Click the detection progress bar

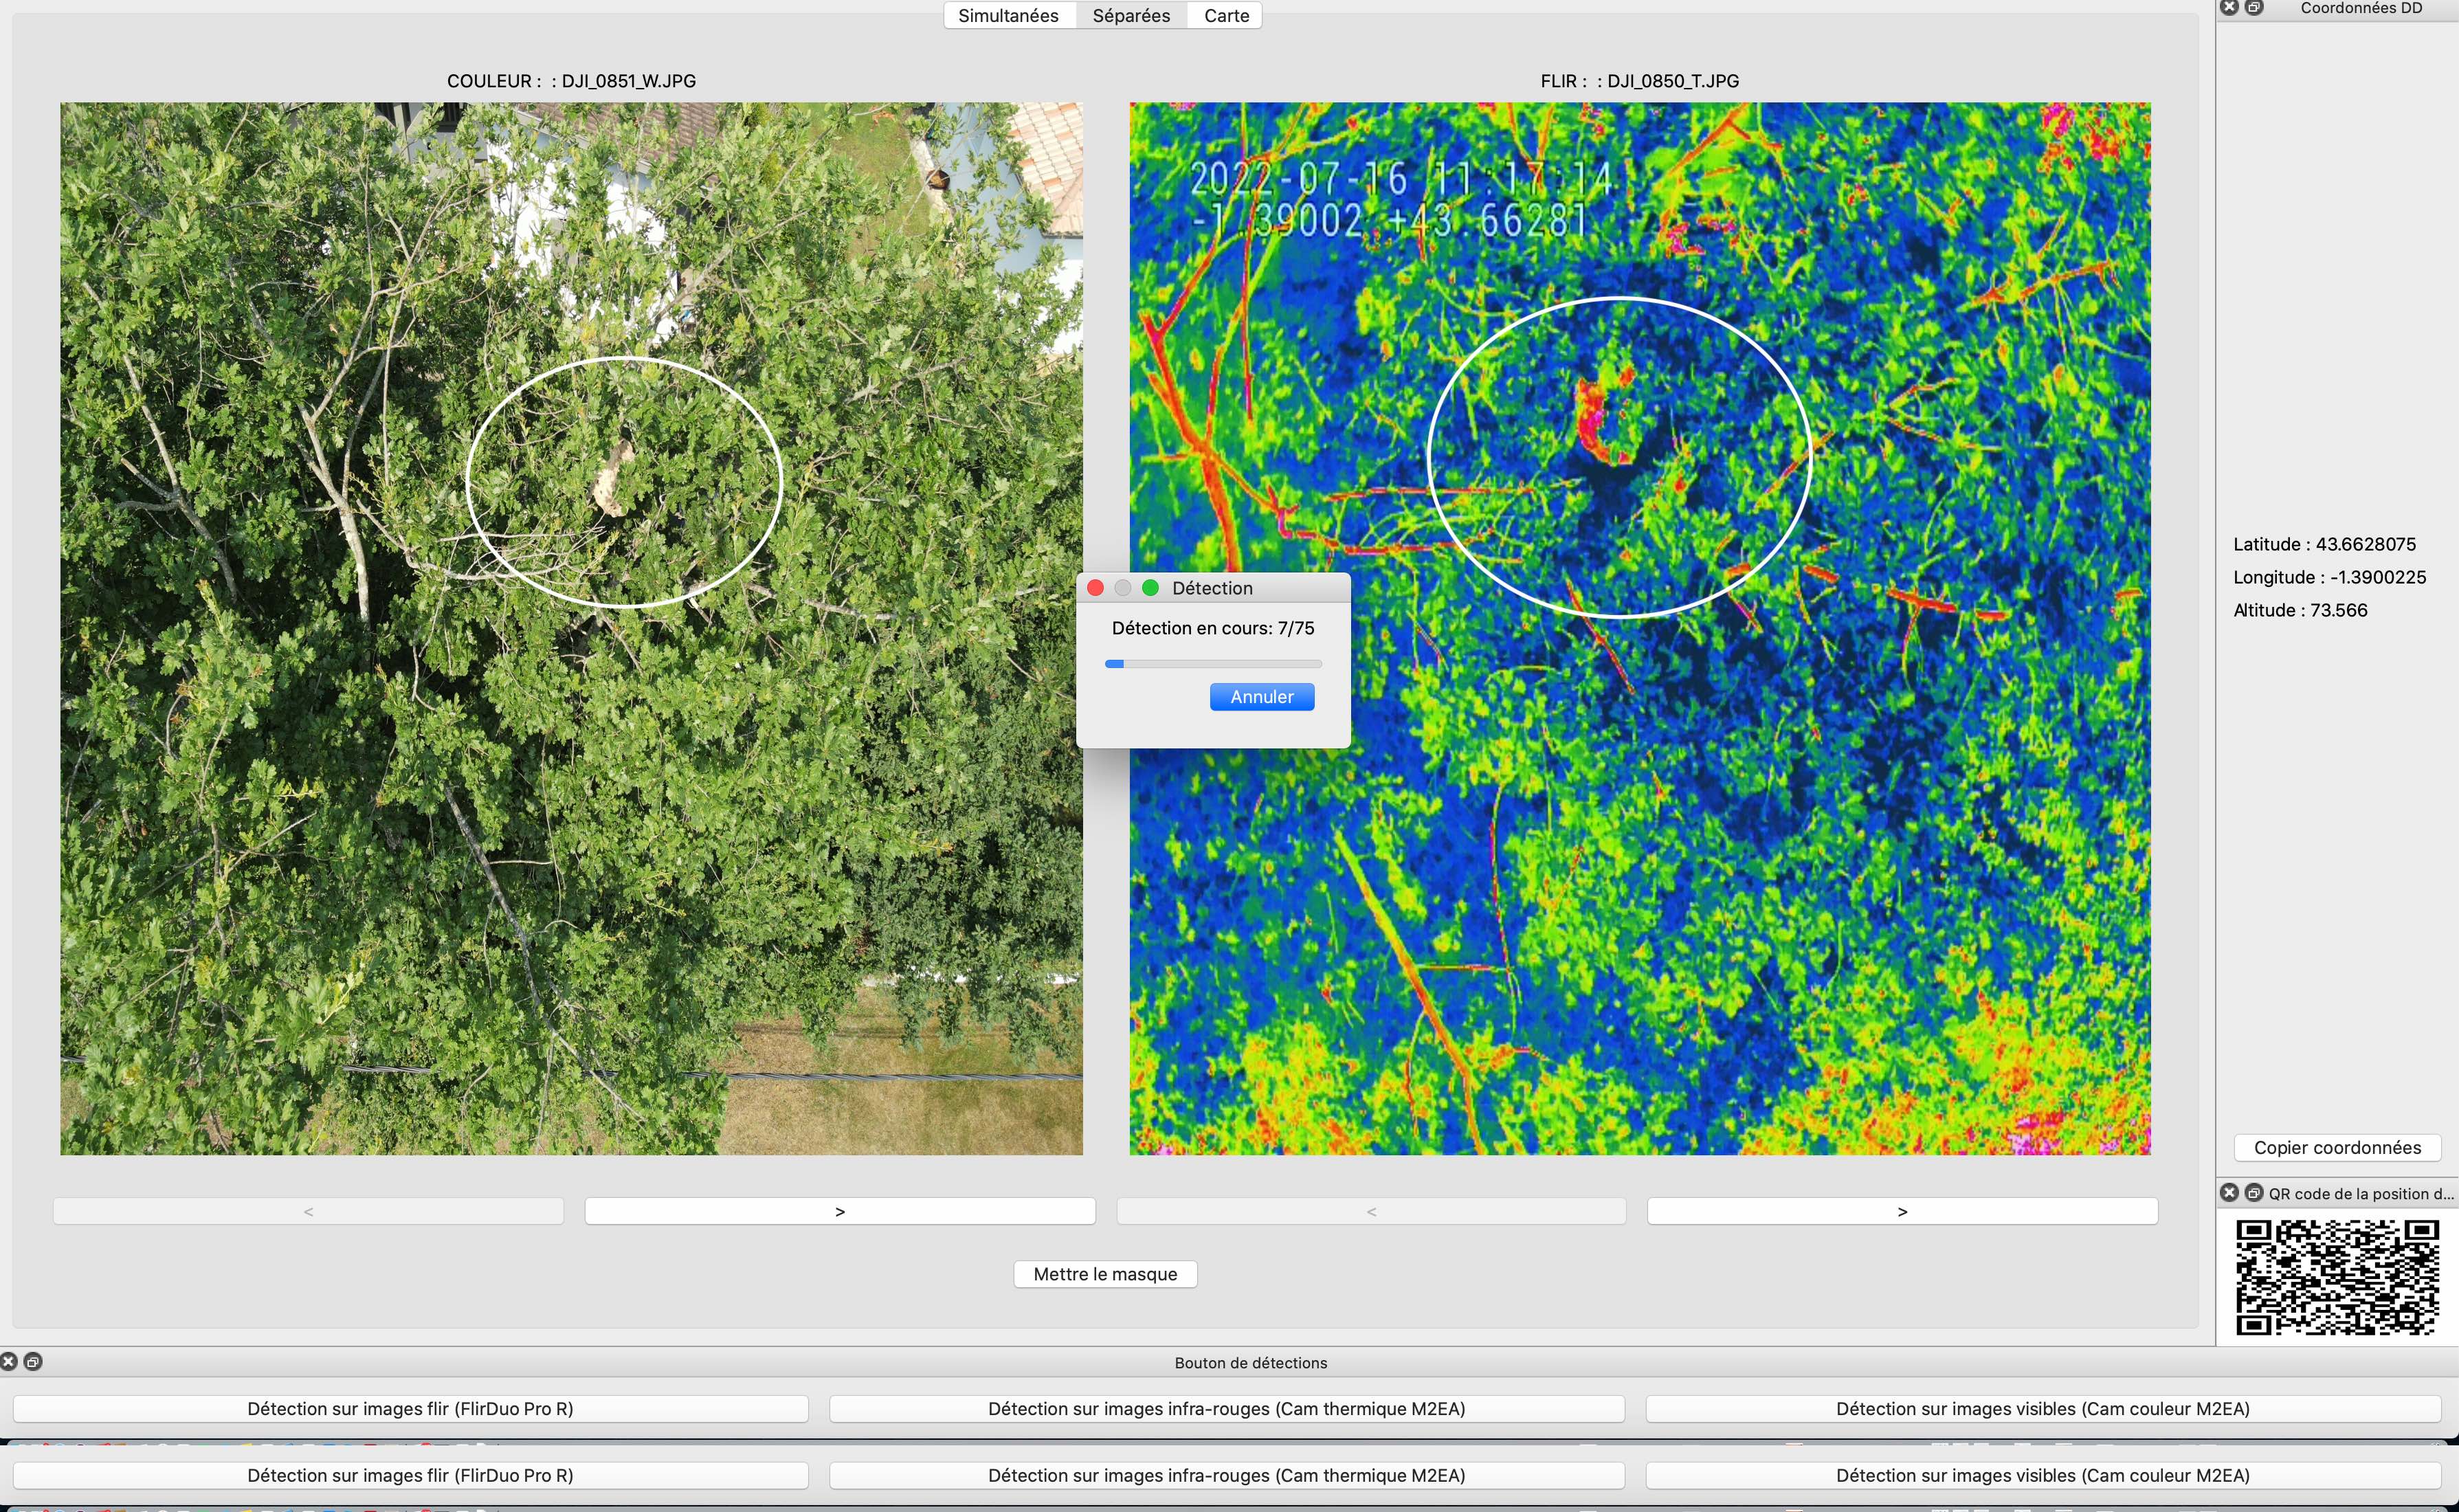[x=1213, y=664]
